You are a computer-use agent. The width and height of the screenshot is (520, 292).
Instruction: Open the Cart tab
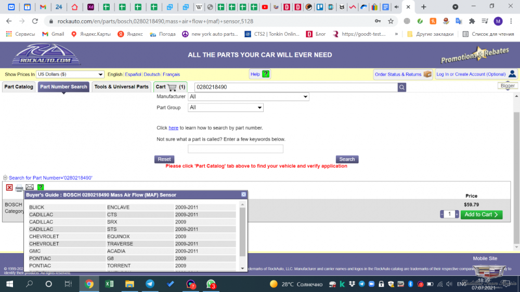(170, 87)
